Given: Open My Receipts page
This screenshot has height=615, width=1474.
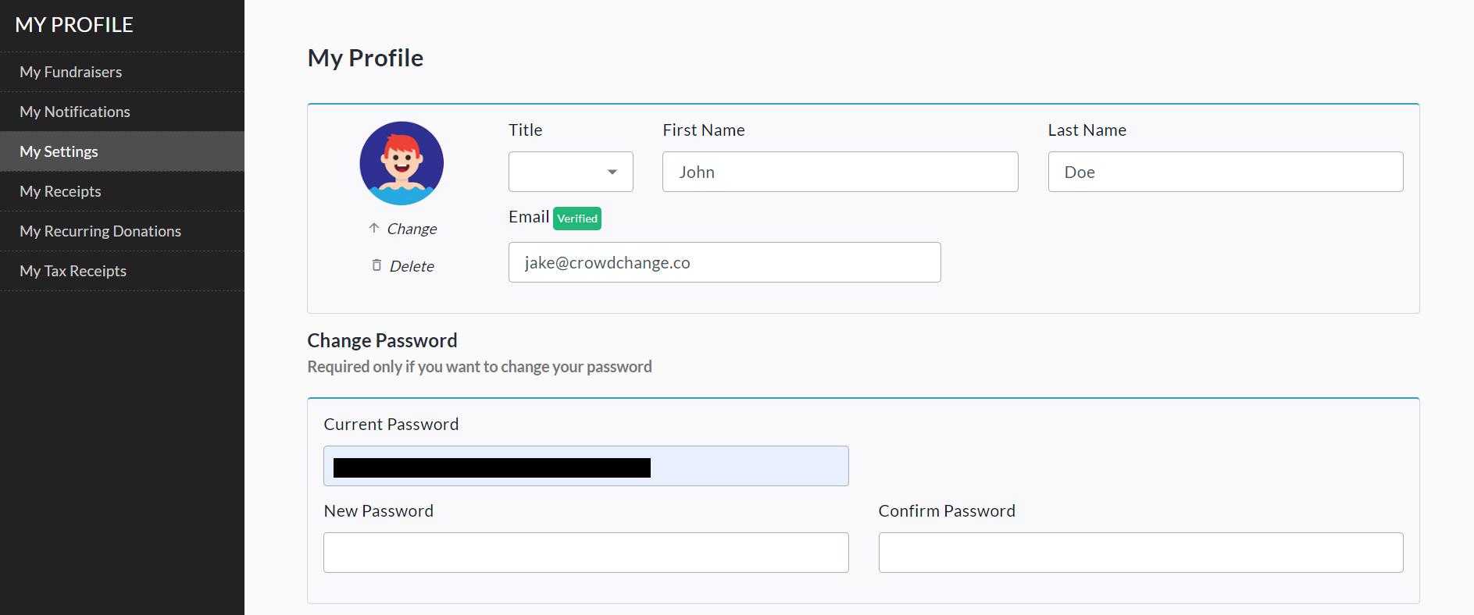Looking at the screenshot, I should 61,191.
